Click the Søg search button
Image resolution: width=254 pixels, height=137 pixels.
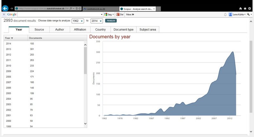click(x=110, y=15)
